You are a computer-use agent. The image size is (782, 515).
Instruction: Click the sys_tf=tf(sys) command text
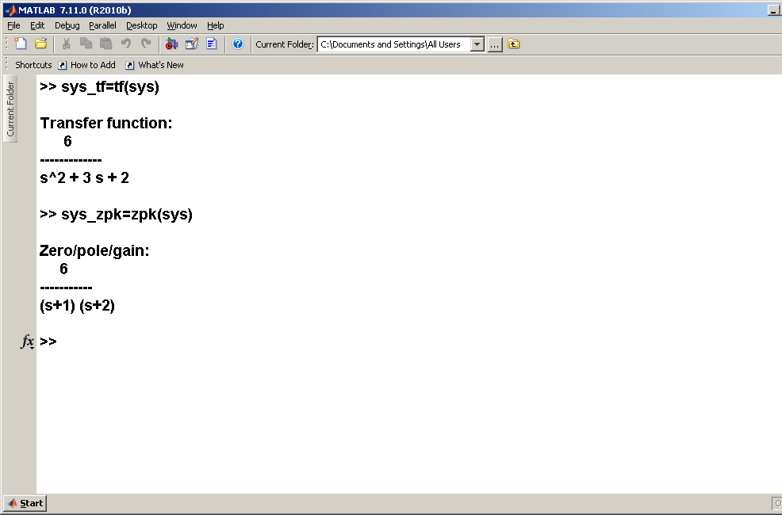click(110, 86)
